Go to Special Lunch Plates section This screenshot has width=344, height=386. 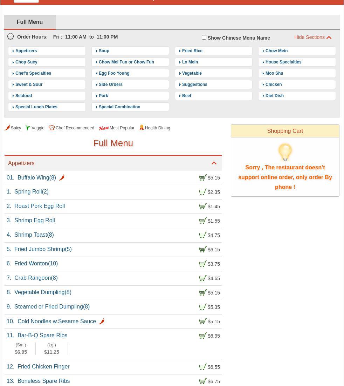point(36,107)
